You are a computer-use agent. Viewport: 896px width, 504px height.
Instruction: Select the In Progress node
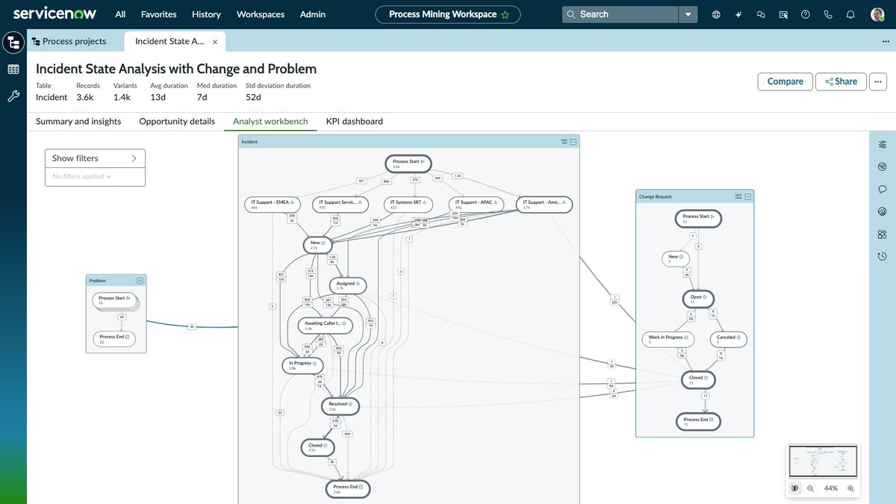coord(302,365)
